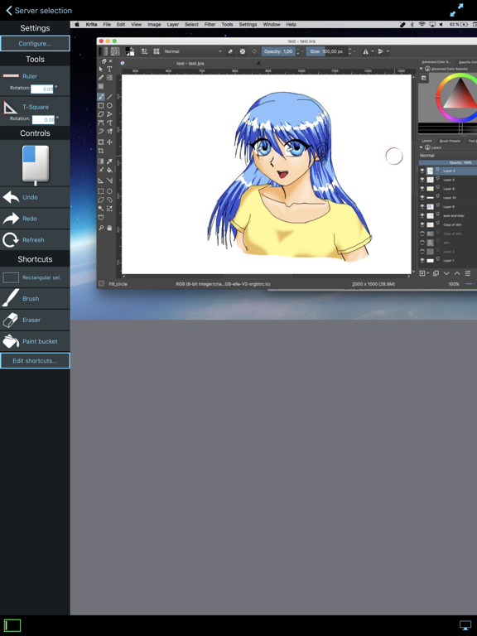Toggle preserve alpha in Krita toolbar
Screen dimensions: 477x636
242,51
